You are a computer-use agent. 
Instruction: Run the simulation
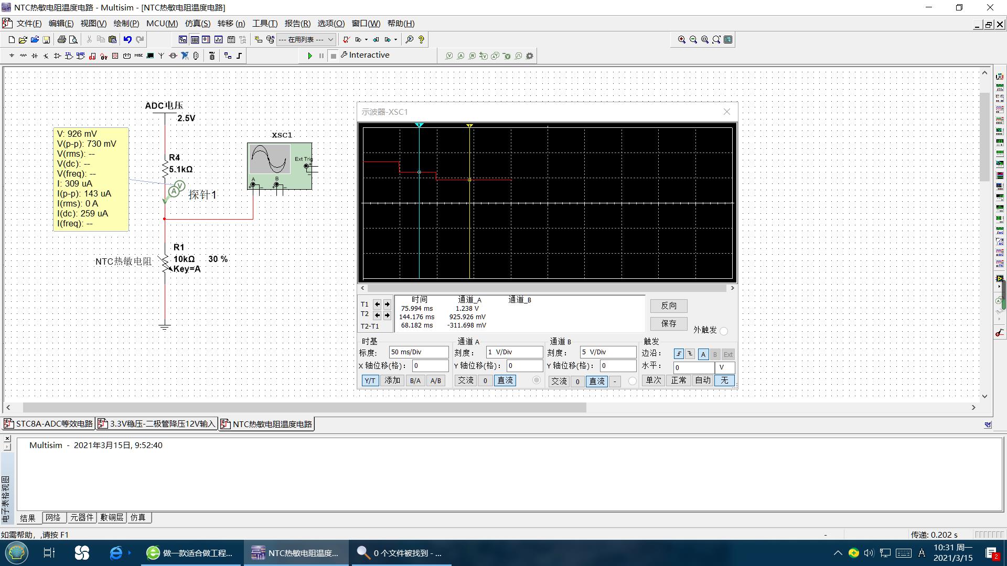tap(310, 56)
